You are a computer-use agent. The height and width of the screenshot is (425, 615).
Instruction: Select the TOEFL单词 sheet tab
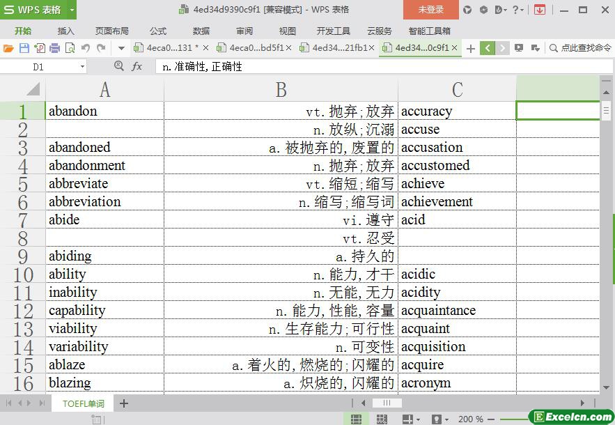(x=83, y=404)
